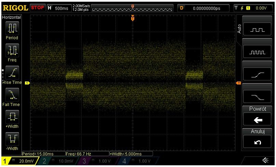The width and height of the screenshot is (276, 167).
Task: Select the Fall Time measurement icon
Action: tap(12, 95)
